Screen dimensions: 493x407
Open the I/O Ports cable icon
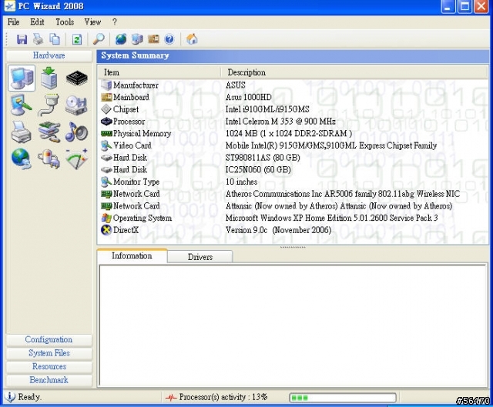[49, 105]
